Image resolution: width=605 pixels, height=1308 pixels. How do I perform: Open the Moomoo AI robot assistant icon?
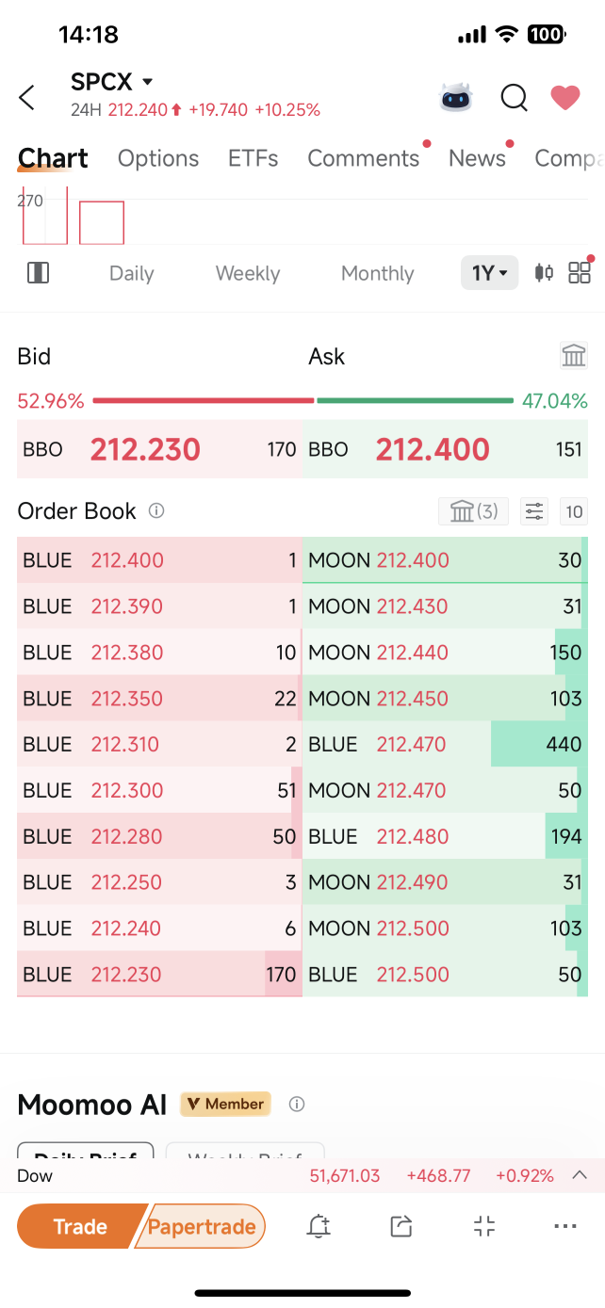pos(456,97)
